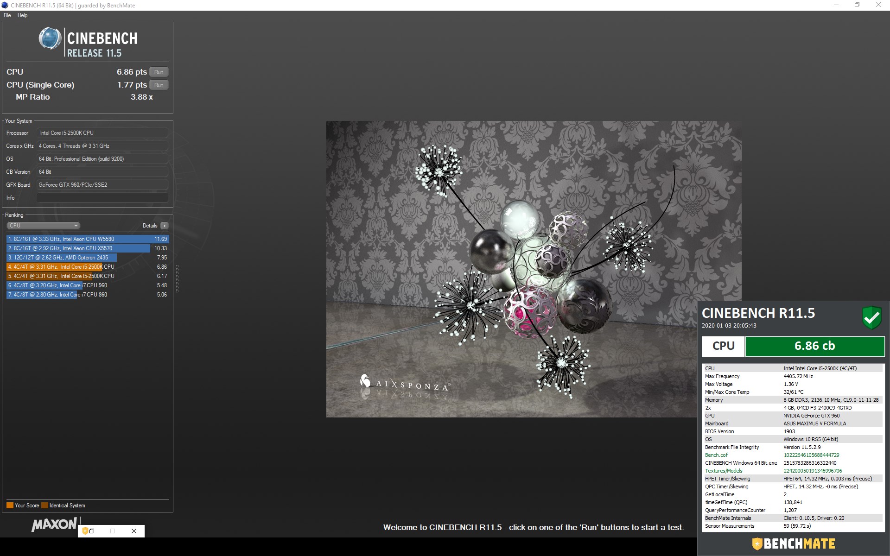The width and height of the screenshot is (890, 556).
Task: Click the Cores x GHz field value
Action: [x=102, y=146]
